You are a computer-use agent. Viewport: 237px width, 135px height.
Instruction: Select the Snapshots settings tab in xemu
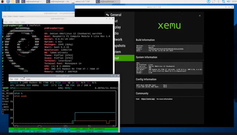pyautogui.click(x=124, y=46)
